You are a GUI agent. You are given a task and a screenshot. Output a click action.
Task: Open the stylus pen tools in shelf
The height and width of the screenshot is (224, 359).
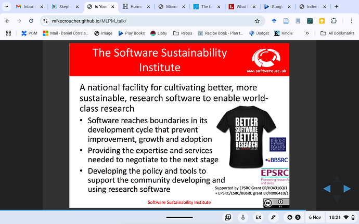coord(273,217)
